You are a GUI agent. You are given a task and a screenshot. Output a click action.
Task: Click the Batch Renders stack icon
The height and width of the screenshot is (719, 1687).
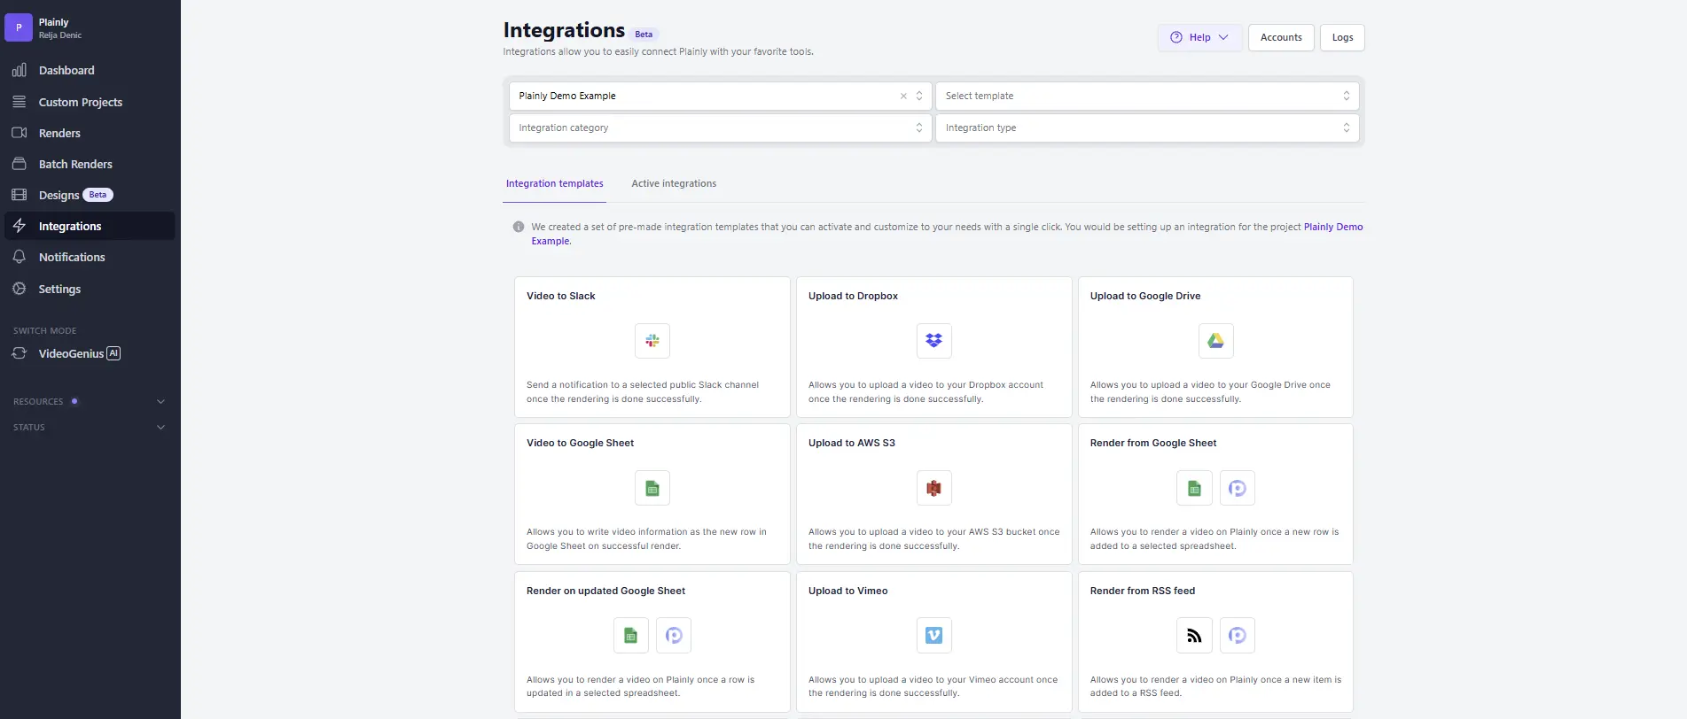click(x=20, y=164)
